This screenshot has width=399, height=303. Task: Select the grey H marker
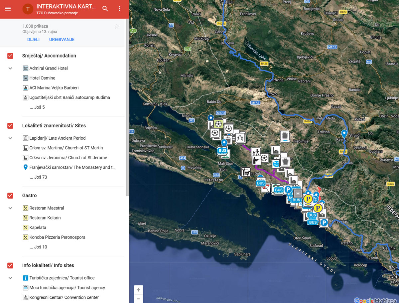pos(298,193)
